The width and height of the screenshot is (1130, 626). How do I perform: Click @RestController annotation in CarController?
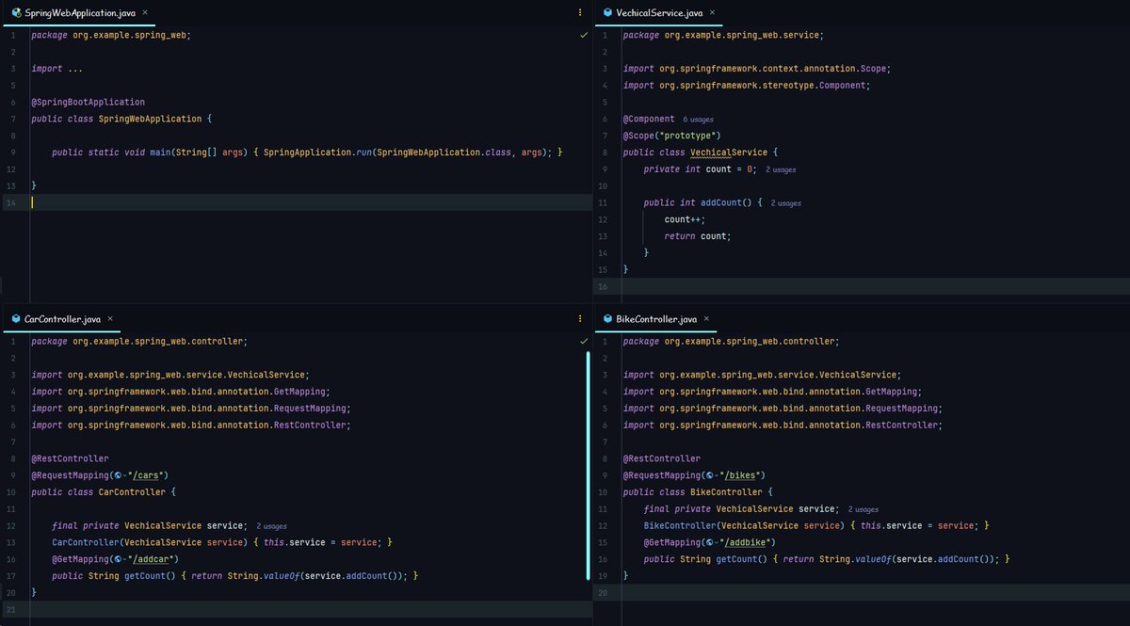70,458
